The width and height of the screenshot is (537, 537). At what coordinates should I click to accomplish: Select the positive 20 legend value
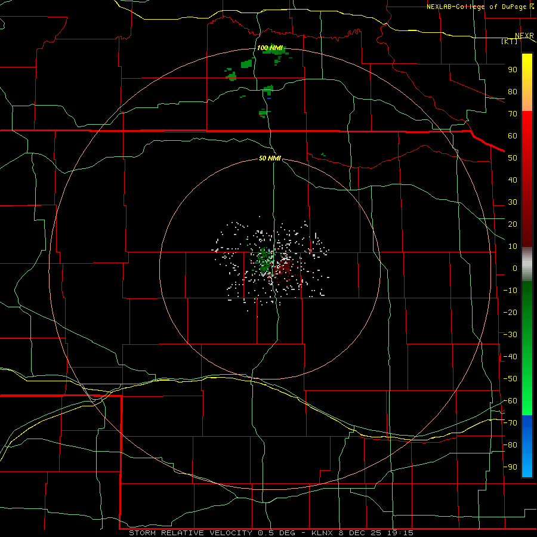[x=513, y=224]
